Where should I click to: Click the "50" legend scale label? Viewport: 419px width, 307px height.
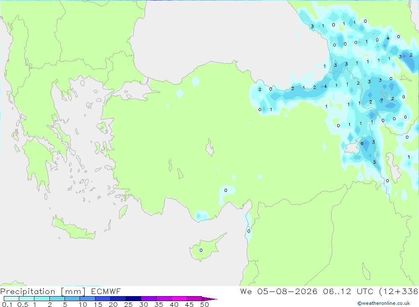(205, 304)
